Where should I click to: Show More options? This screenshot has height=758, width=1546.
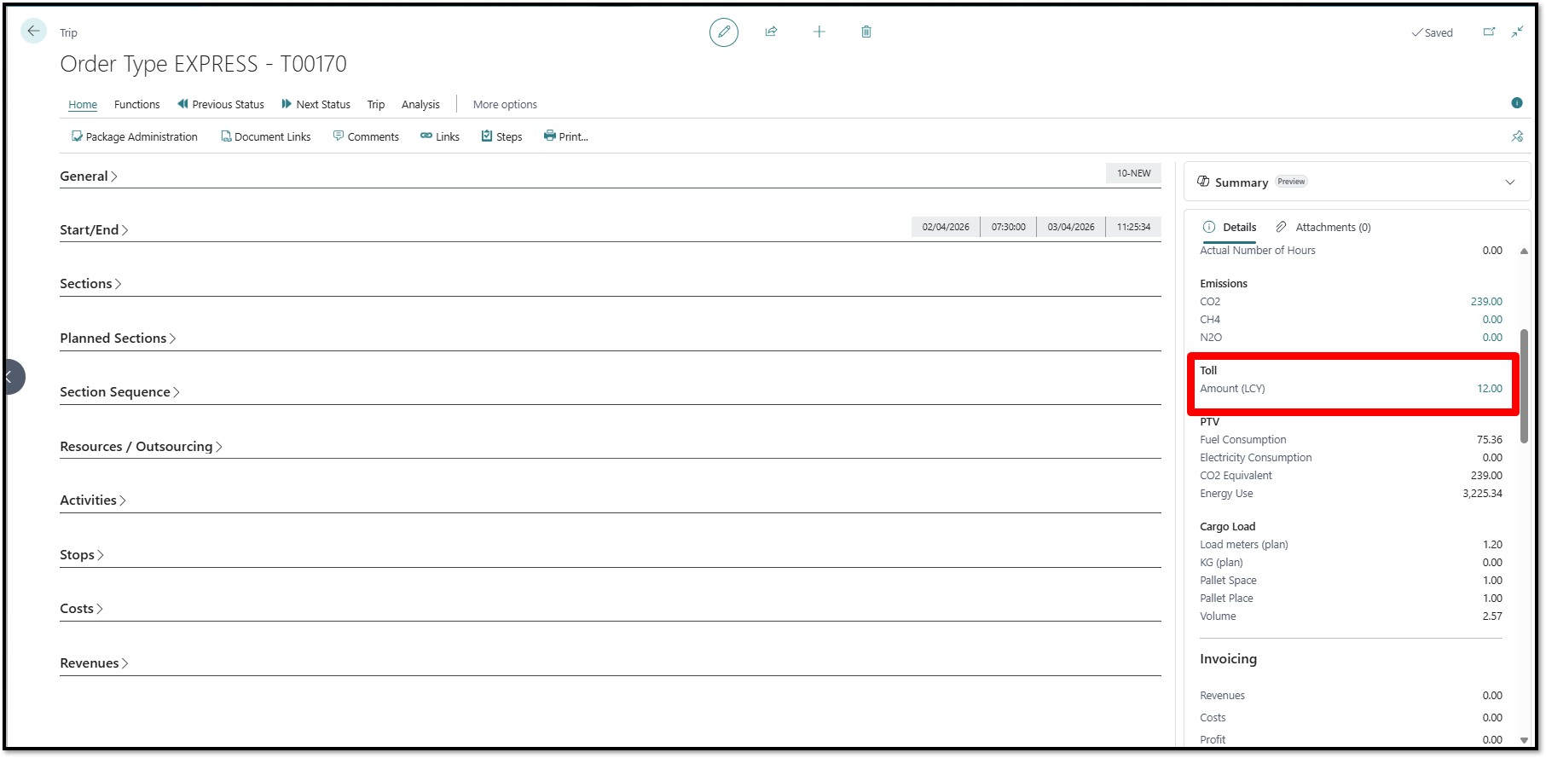505,104
